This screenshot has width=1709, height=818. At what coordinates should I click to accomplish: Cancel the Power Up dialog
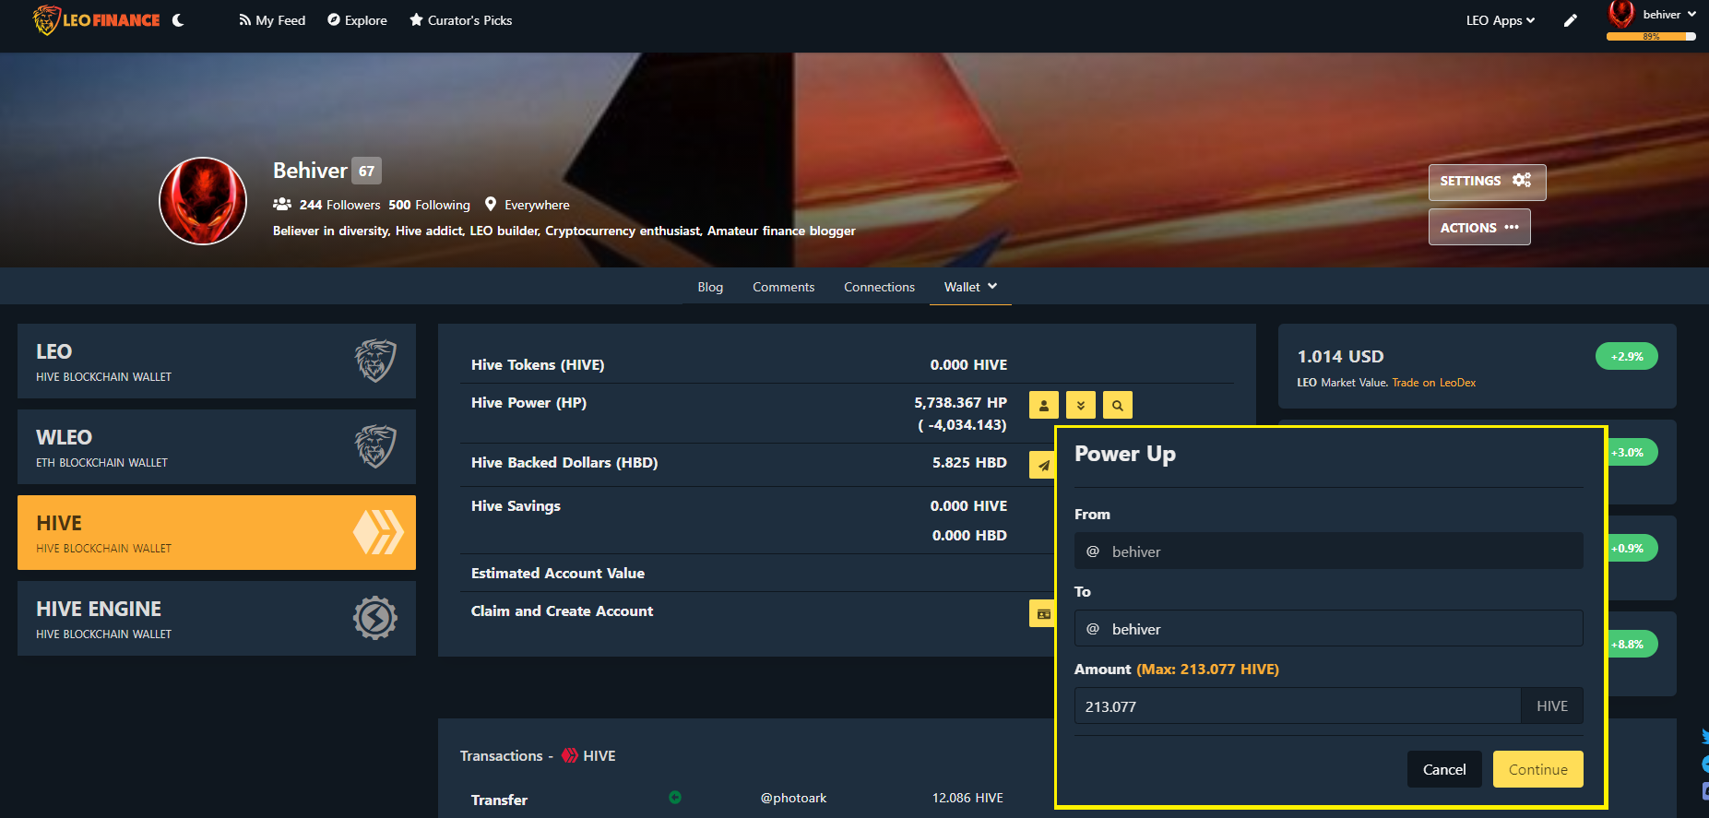1444,769
